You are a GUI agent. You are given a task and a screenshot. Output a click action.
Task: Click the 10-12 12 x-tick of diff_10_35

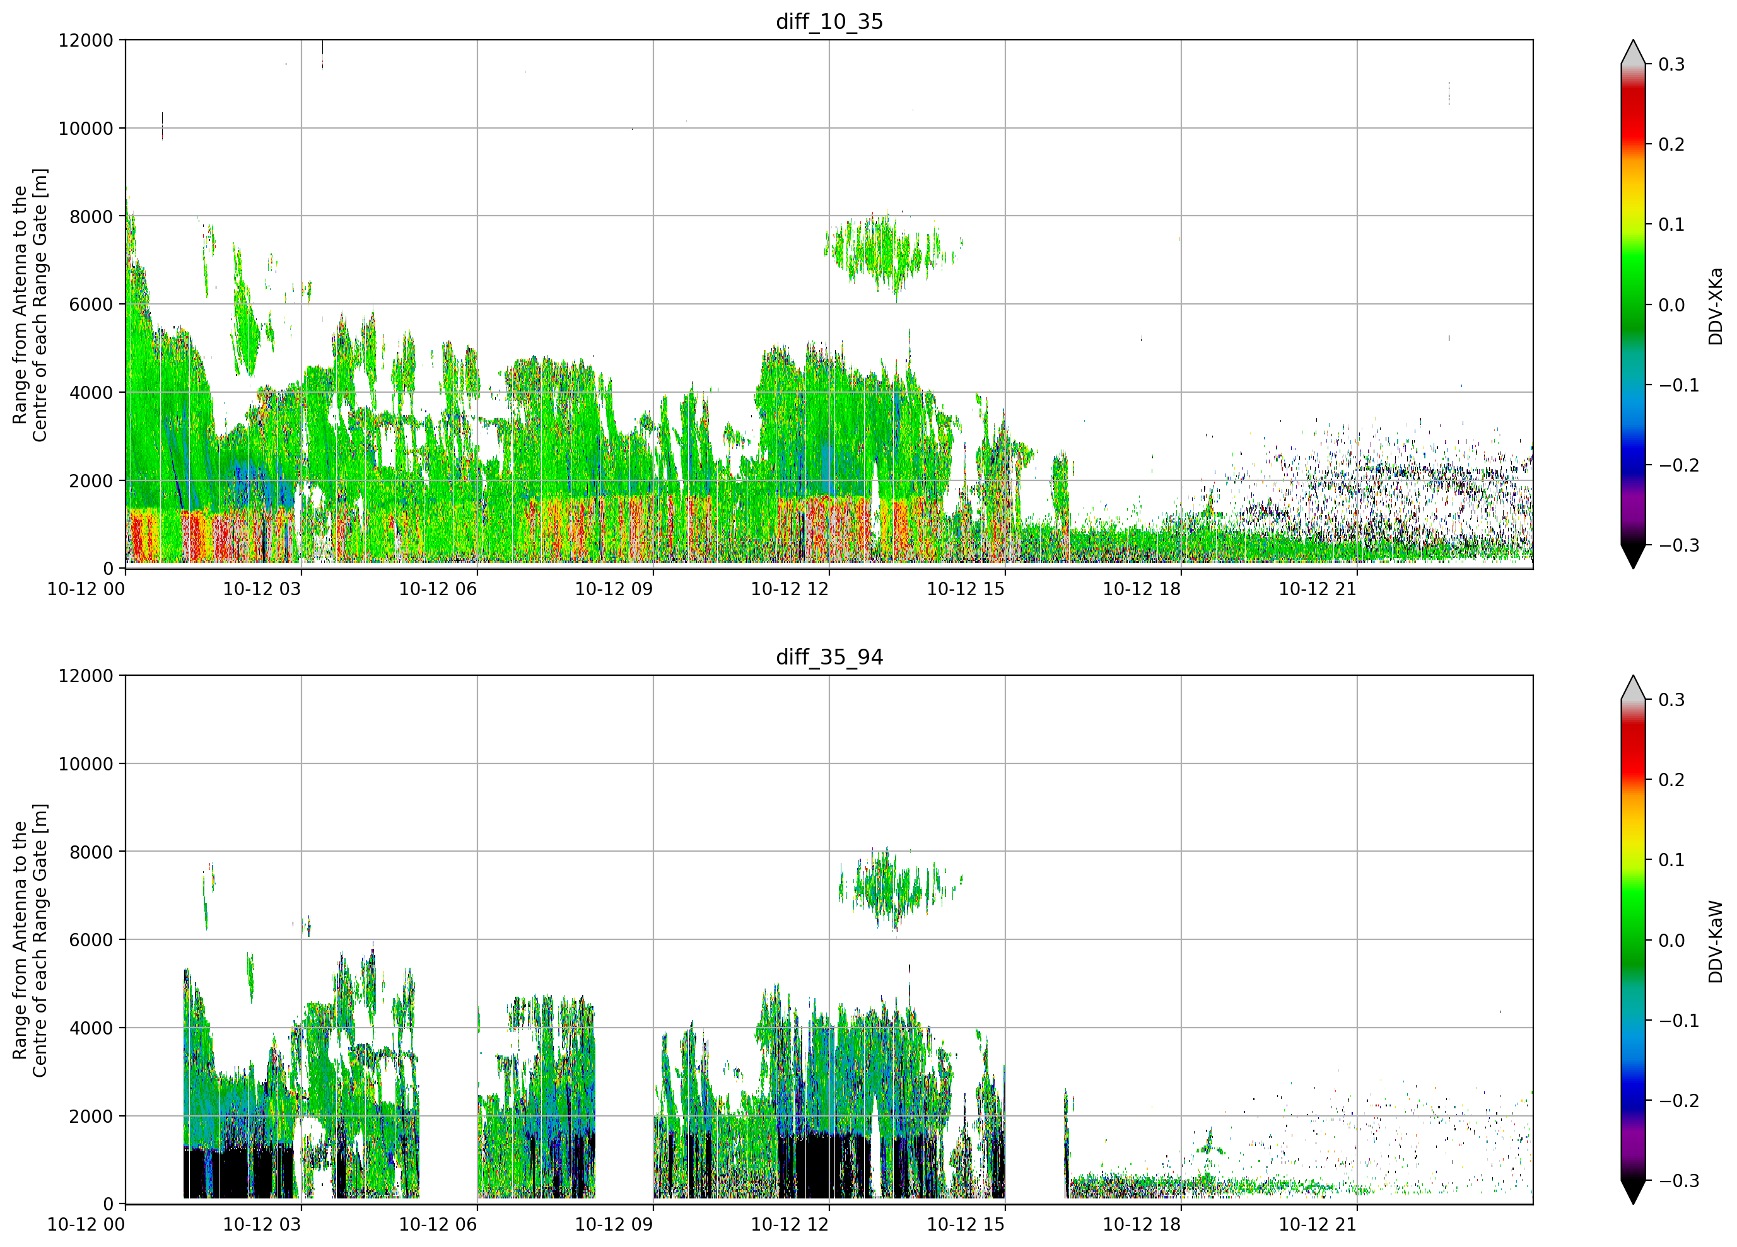coord(790,589)
